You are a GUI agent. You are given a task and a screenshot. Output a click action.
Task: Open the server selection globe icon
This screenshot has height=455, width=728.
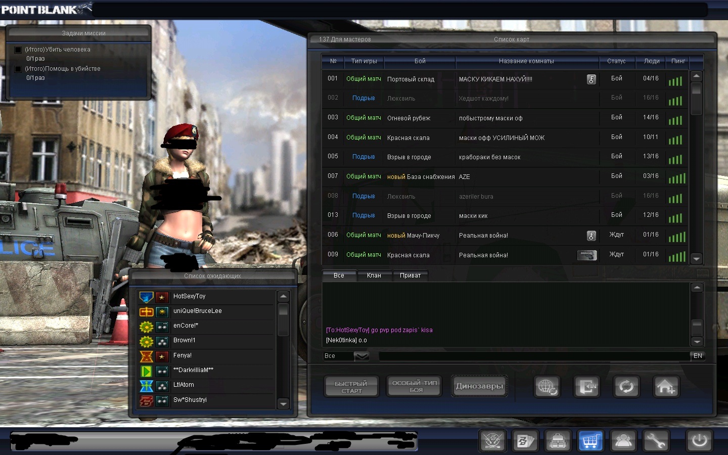tap(547, 387)
